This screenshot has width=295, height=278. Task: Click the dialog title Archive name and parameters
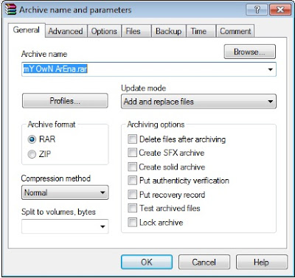[x=75, y=10]
